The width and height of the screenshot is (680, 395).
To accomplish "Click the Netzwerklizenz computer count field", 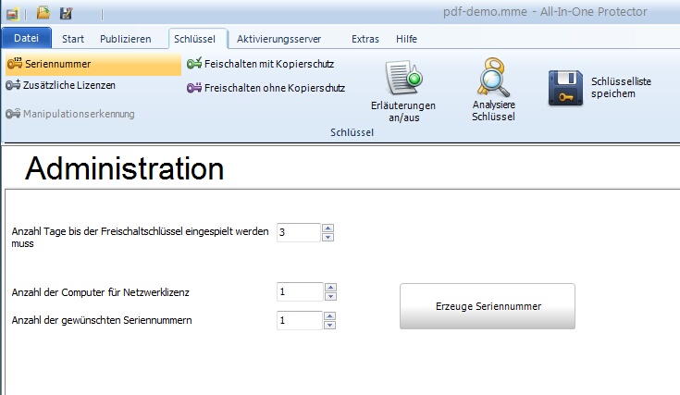I will click(299, 292).
